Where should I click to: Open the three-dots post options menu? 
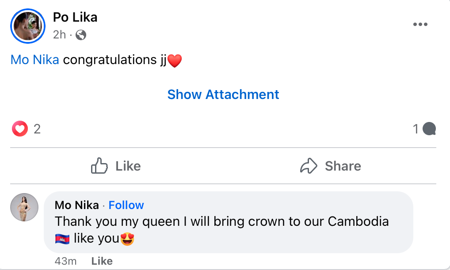point(420,25)
